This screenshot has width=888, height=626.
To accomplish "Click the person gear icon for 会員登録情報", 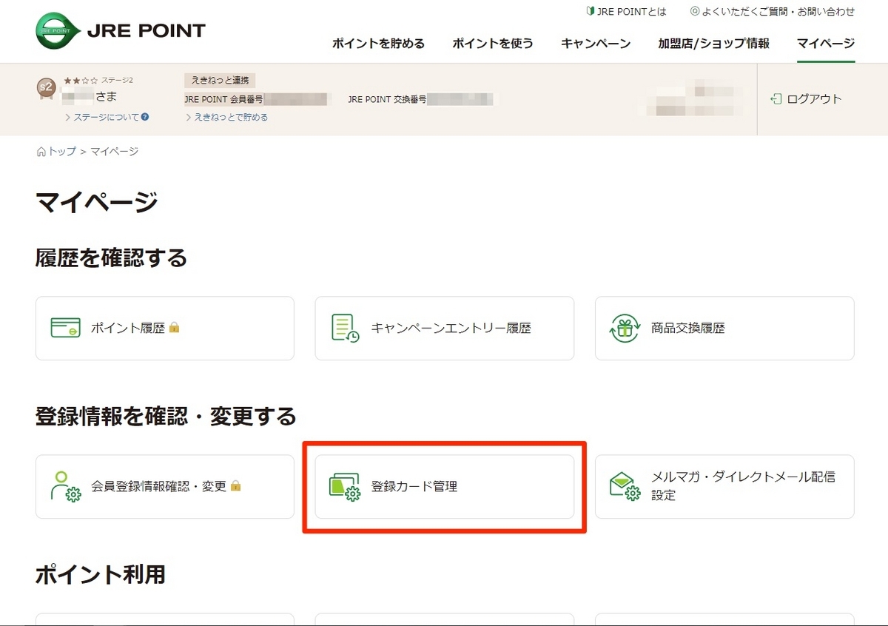I will pyautogui.click(x=66, y=486).
